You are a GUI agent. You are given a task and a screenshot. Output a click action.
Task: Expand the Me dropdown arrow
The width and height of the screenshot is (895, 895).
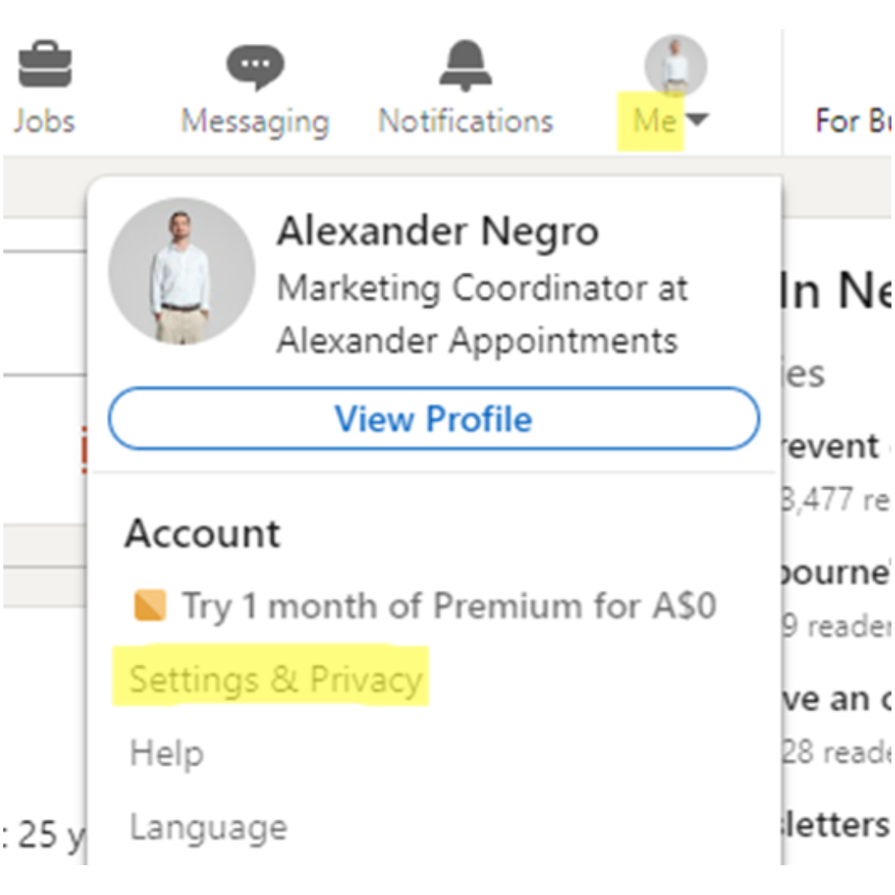pyautogui.click(x=698, y=120)
